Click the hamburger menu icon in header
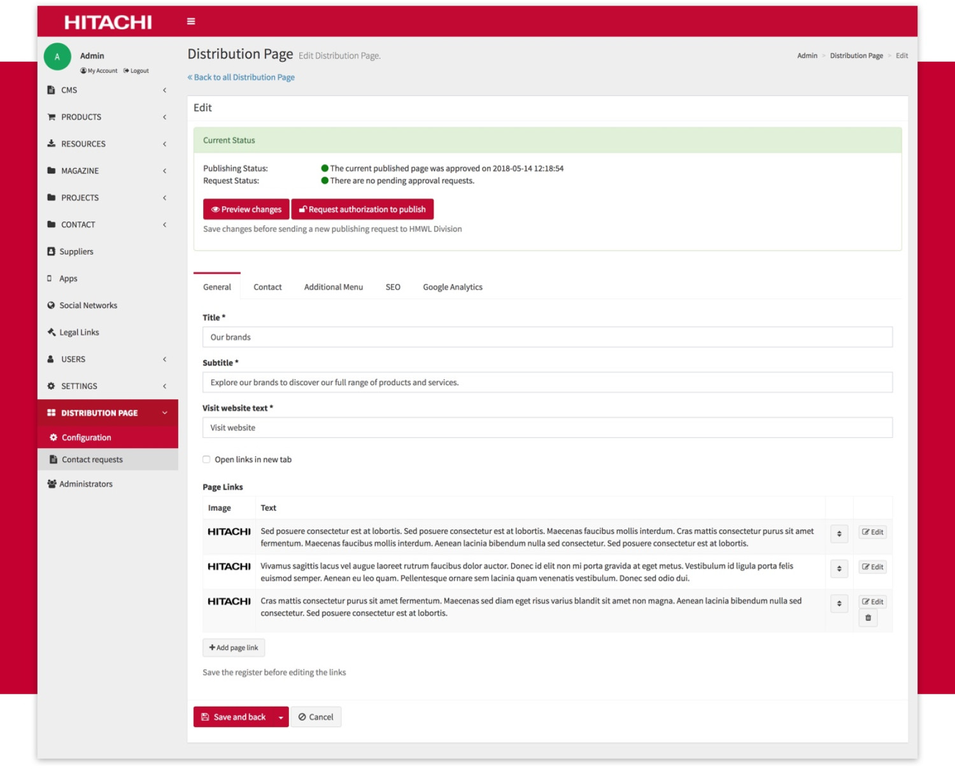 point(191,22)
